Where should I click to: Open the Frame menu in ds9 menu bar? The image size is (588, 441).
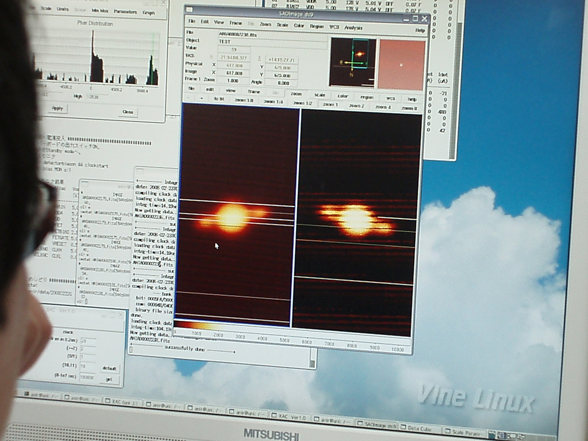[x=235, y=23]
